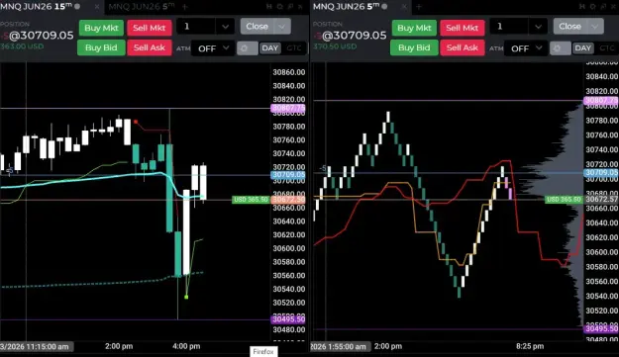Click the pop-out icon in the right window header

coord(603,6)
